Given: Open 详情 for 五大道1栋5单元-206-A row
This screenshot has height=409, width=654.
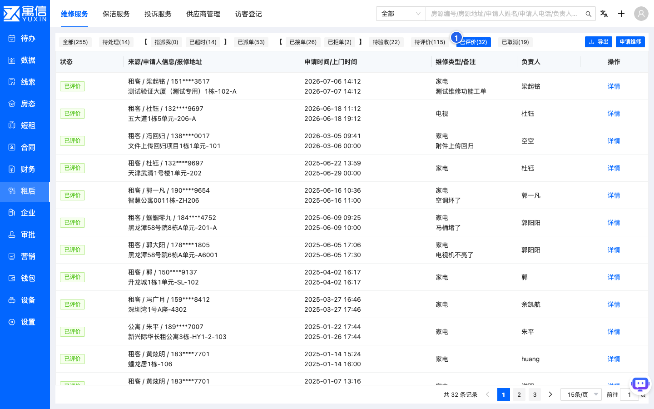Looking at the screenshot, I should coord(614,114).
